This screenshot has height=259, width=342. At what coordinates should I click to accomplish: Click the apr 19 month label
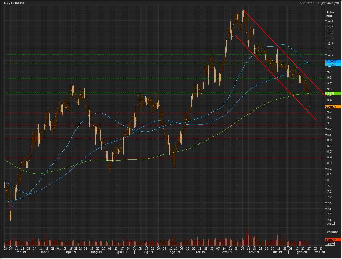[71, 252]
